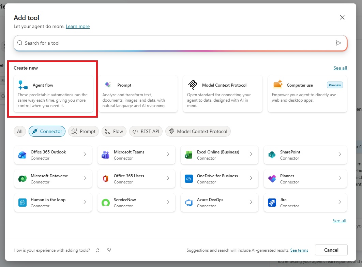
Task: Expand Planner connector chevron
Action: pos(340,178)
